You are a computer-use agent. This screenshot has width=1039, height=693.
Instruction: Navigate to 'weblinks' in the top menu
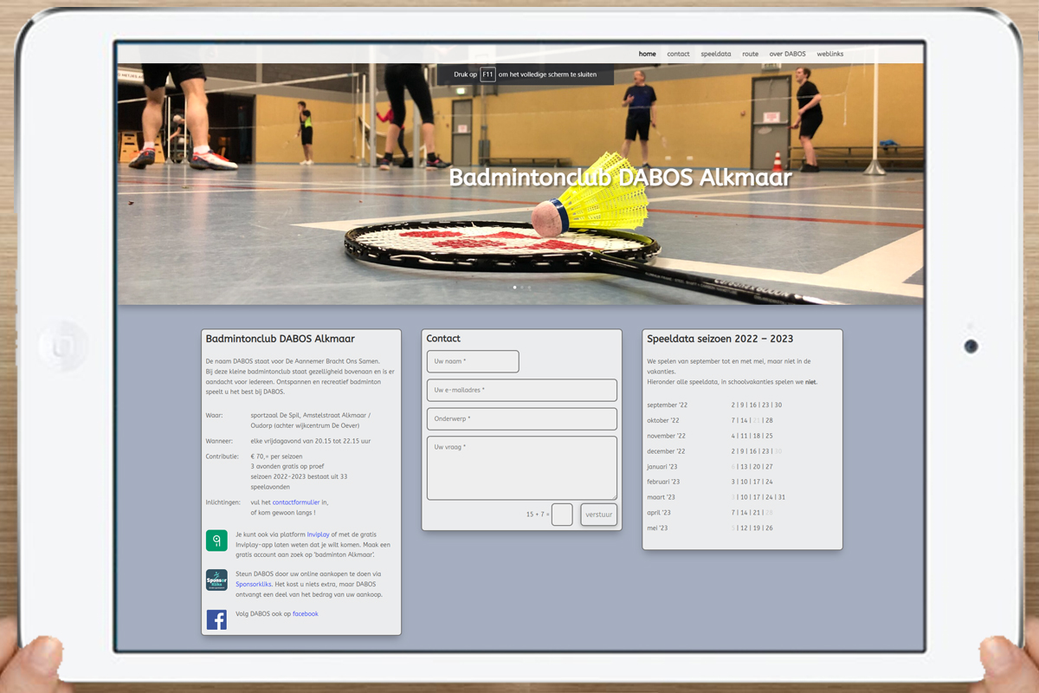pyautogui.click(x=829, y=54)
